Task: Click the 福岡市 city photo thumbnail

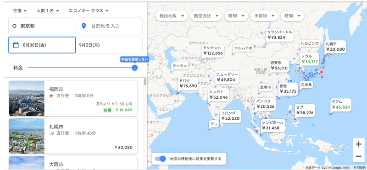Action: [x=27, y=98]
